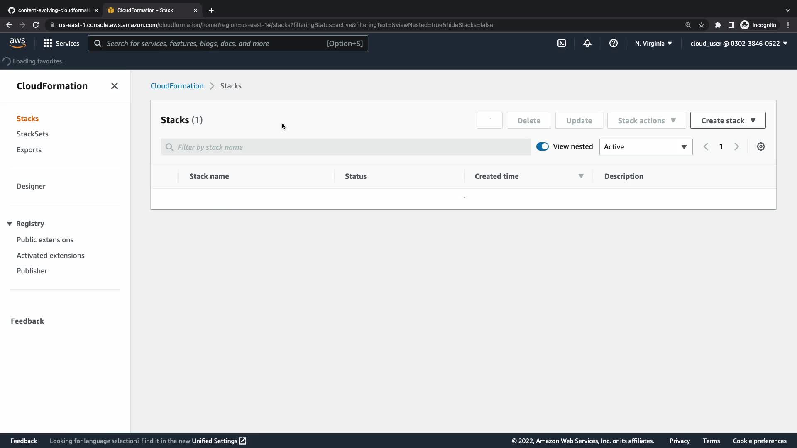Viewport: 797px width, 448px height.
Task: Open the AWS CloudShell icon
Action: point(561,43)
